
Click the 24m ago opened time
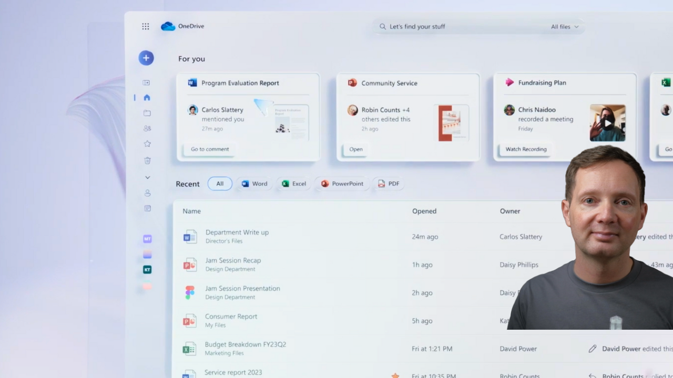point(425,237)
